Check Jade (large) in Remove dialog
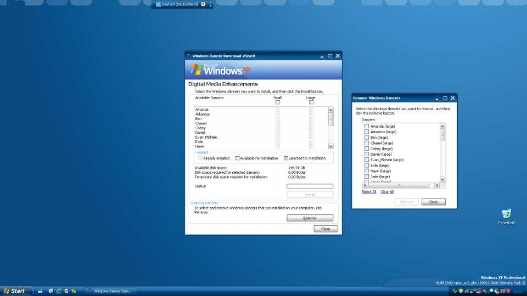Screen dimensions: 527x296 pos(367,177)
